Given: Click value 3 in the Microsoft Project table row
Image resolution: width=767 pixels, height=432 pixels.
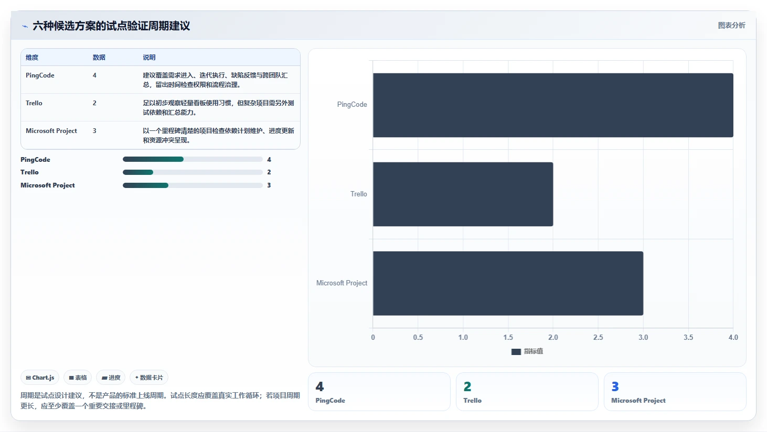Looking at the screenshot, I should [x=94, y=131].
